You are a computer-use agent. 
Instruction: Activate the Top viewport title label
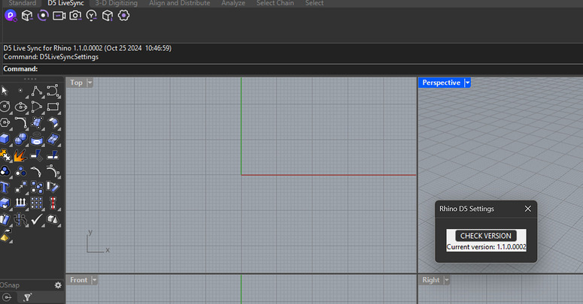click(x=77, y=83)
